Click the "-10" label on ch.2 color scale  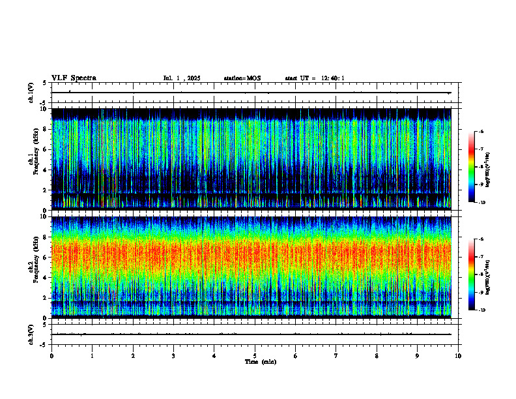click(x=482, y=310)
